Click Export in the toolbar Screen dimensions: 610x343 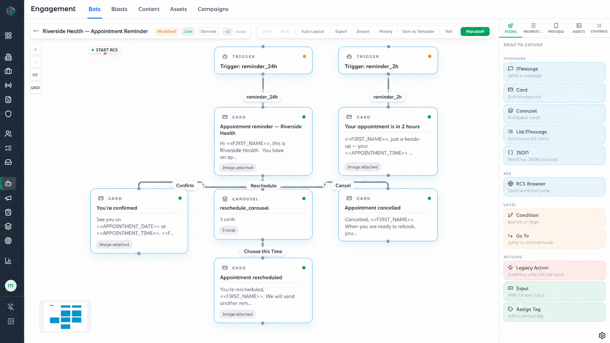pos(341,31)
